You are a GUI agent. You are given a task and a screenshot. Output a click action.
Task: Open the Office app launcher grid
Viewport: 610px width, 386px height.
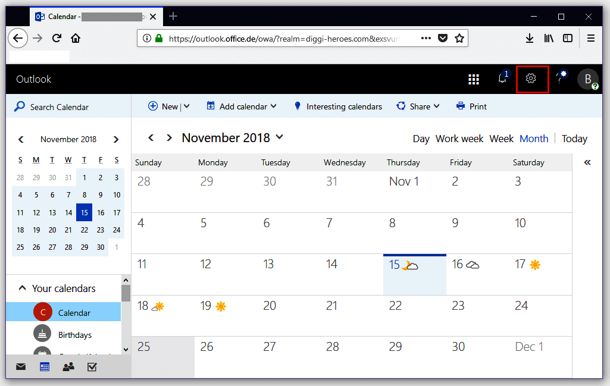coord(474,79)
